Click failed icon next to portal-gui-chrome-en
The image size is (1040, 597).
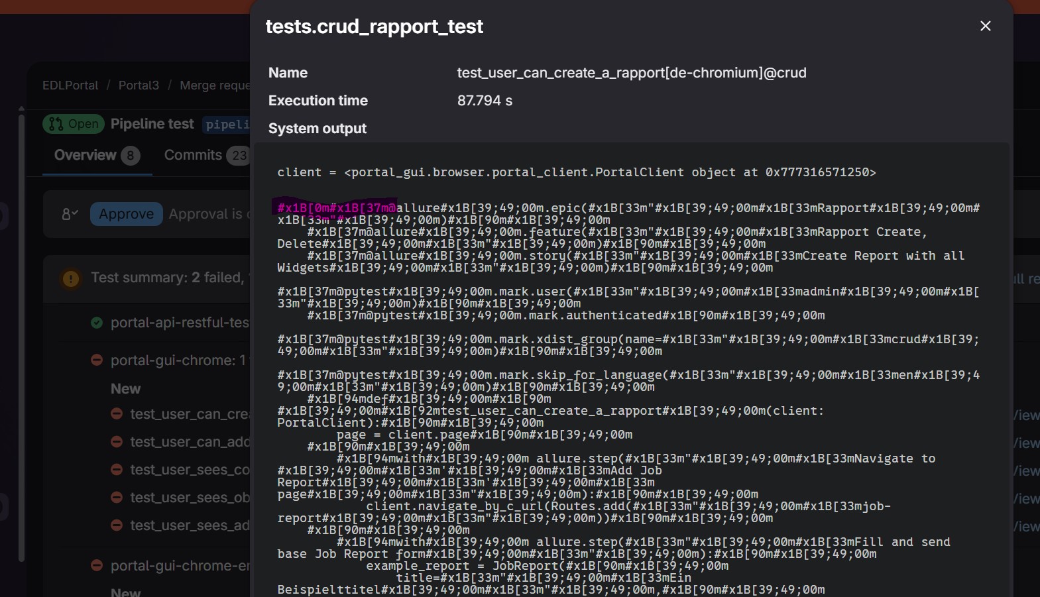pos(97,566)
